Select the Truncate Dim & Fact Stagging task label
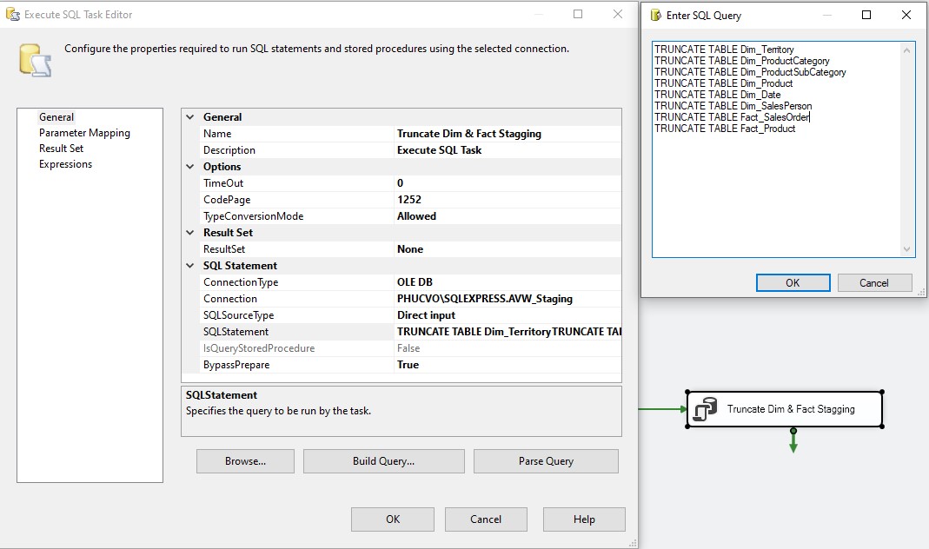Screen dimensions: 929x549 click(791, 409)
